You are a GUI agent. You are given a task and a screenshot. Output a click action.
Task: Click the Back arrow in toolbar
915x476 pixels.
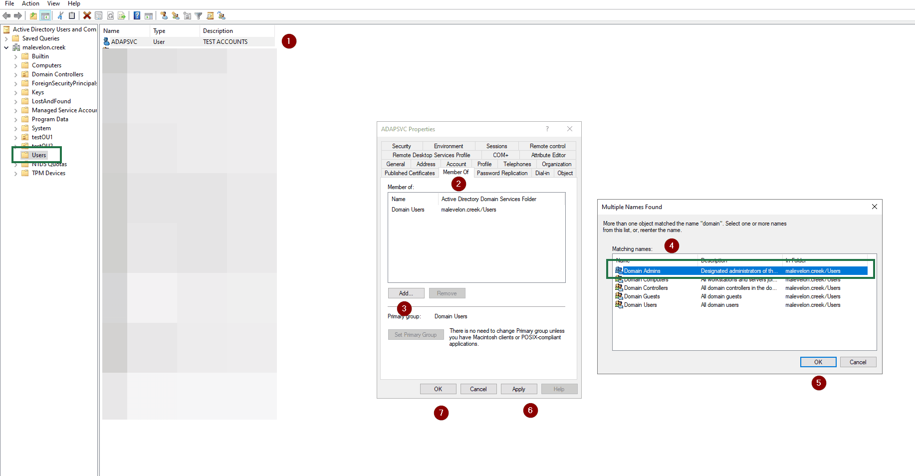coord(6,15)
